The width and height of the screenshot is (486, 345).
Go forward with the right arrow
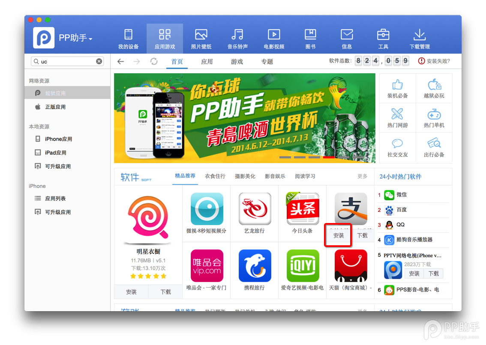coord(136,61)
